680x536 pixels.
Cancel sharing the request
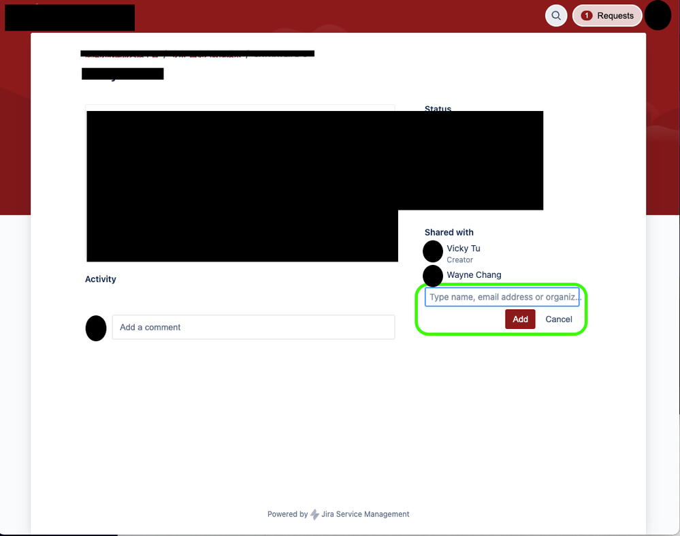(x=559, y=319)
